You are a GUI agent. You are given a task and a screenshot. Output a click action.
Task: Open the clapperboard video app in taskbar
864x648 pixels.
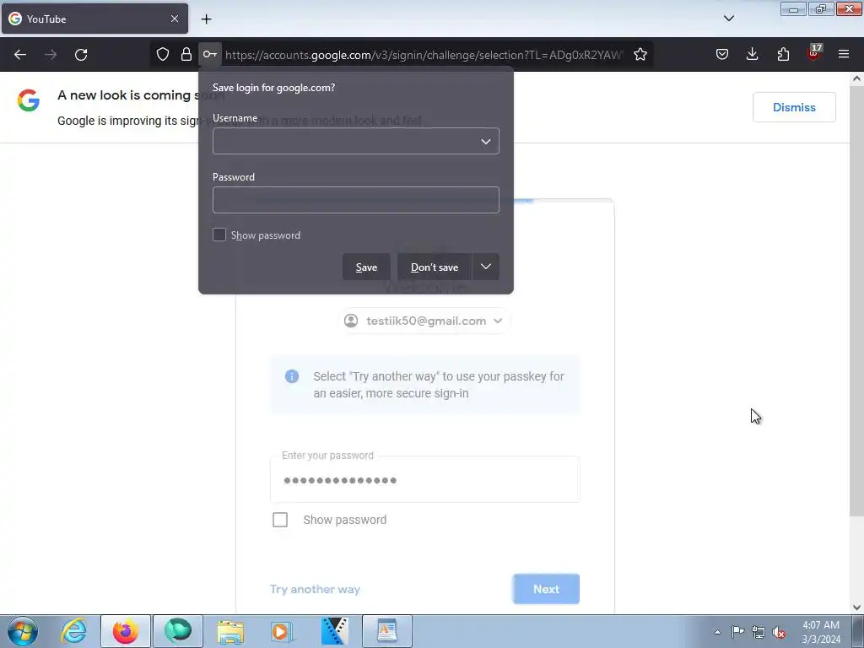334,631
